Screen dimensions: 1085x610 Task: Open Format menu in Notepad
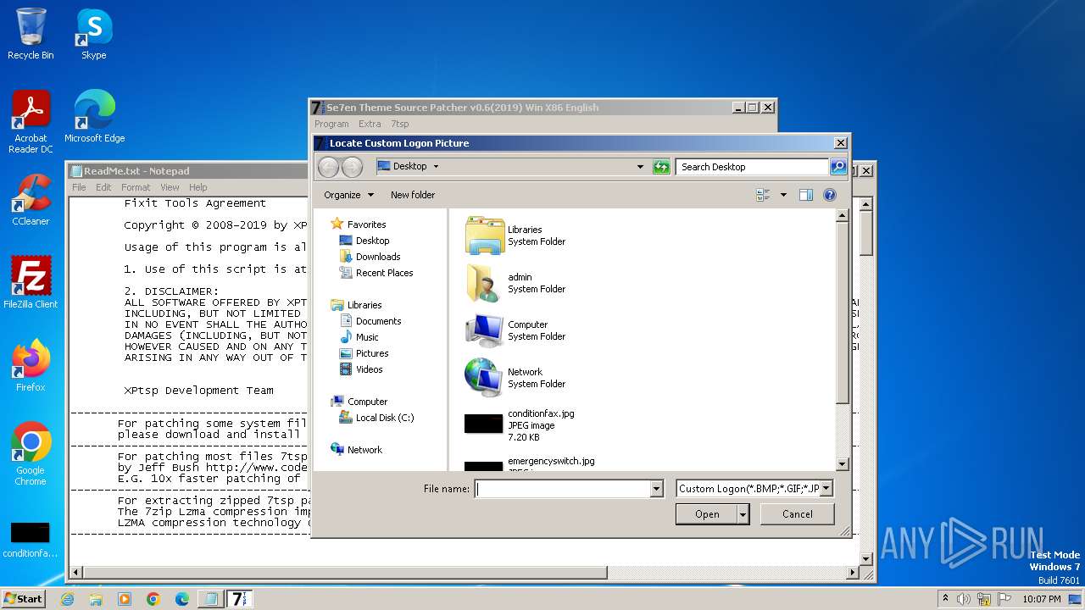point(136,187)
